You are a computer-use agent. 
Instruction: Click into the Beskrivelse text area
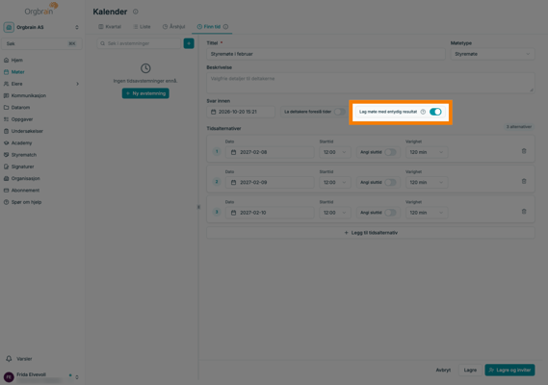(x=371, y=83)
